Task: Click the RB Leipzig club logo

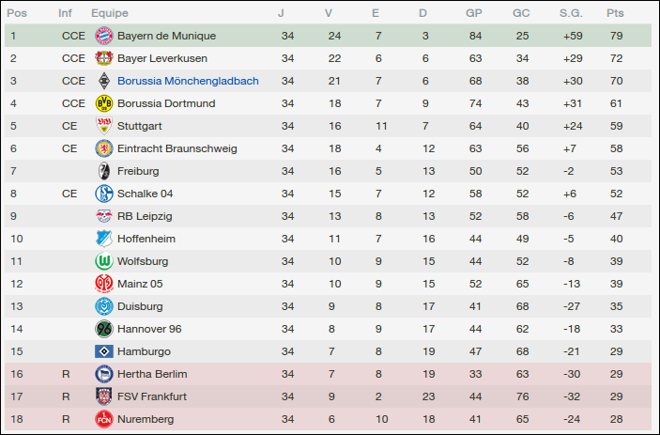Action: 103,216
